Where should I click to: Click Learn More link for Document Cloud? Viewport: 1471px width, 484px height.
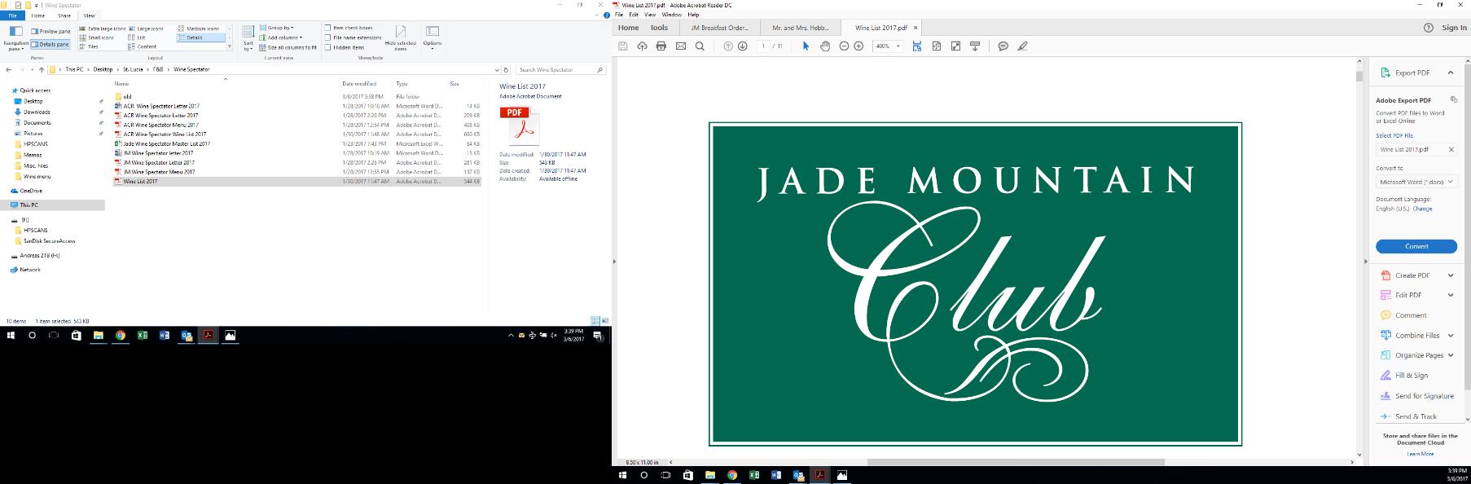point(1420,454)
